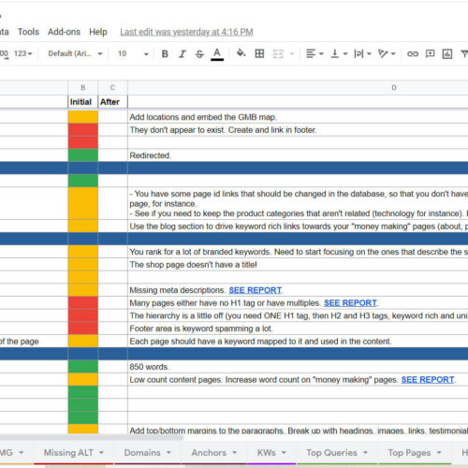Switch to the Anchors sheet tab

point(209,452)
